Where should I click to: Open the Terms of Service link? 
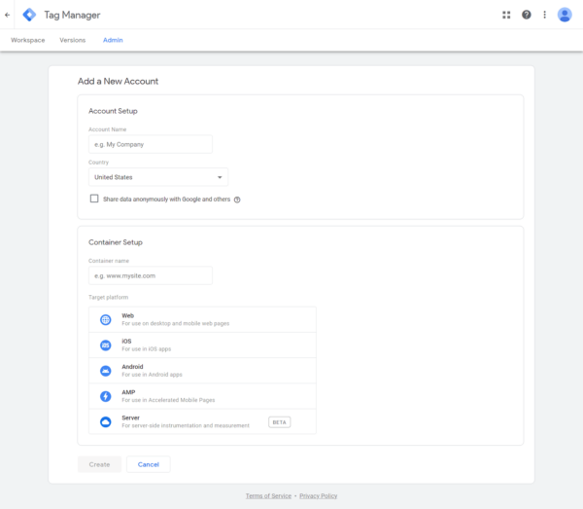pyautogui.click(x=268, y=496)
